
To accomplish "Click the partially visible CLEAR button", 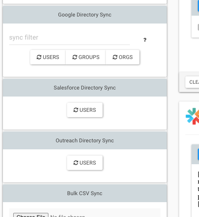I will tap(192, 82).
